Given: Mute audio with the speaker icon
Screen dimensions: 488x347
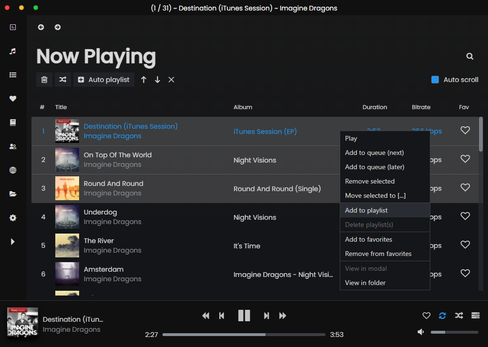Looking at the screenshot, I should tap(420, 332).
